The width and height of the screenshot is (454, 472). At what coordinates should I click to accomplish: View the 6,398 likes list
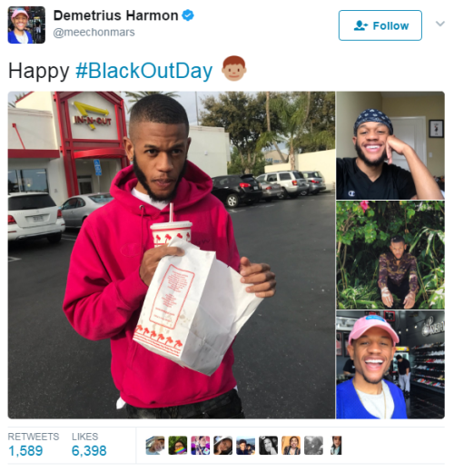(x=89, y=445)
